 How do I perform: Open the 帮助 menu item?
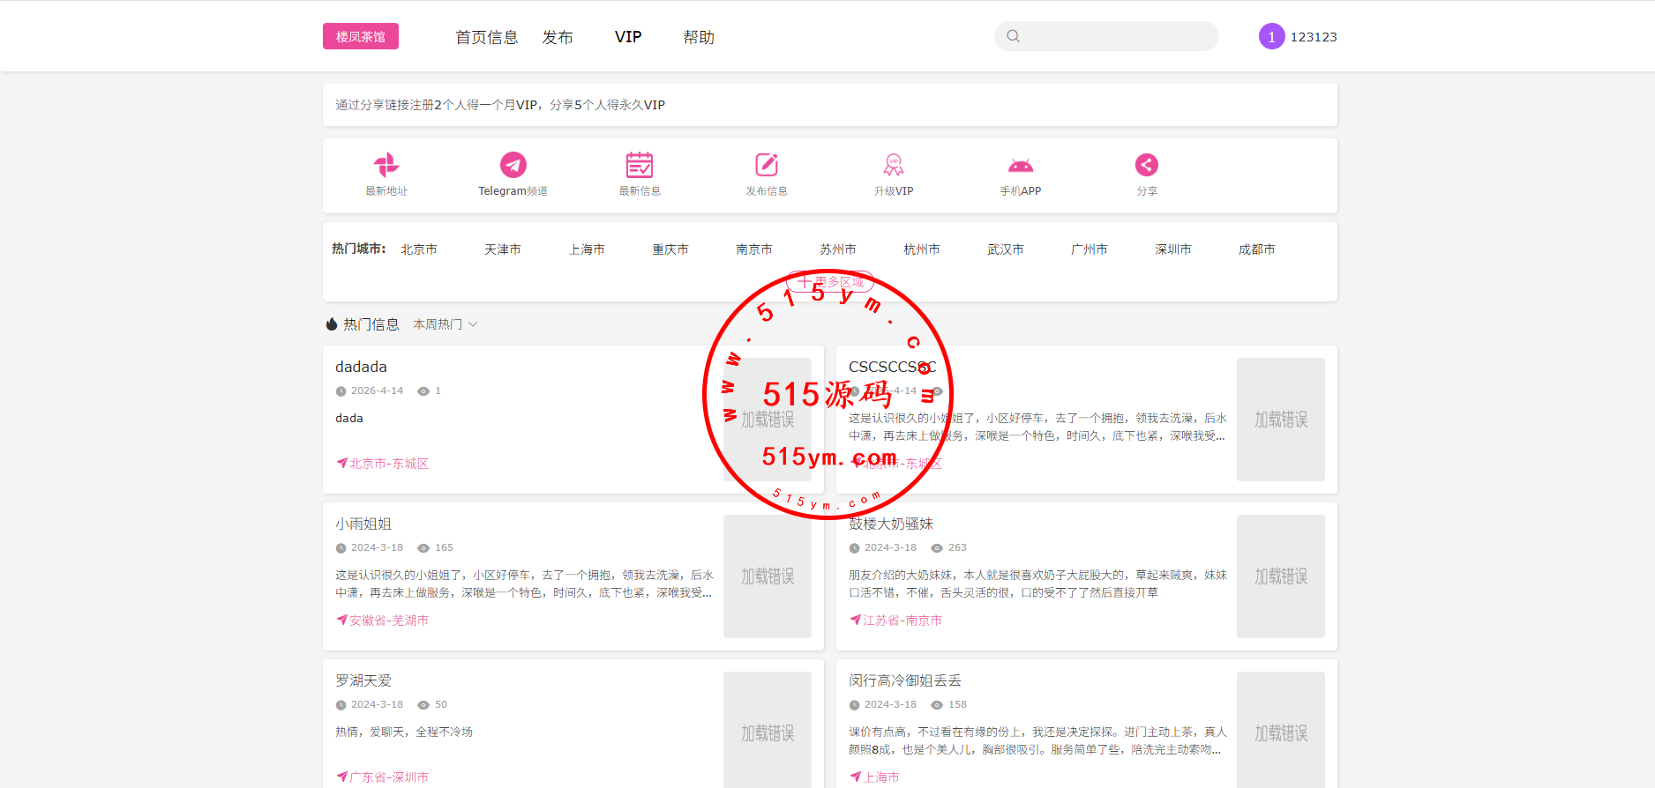click(x=699, y=37)
